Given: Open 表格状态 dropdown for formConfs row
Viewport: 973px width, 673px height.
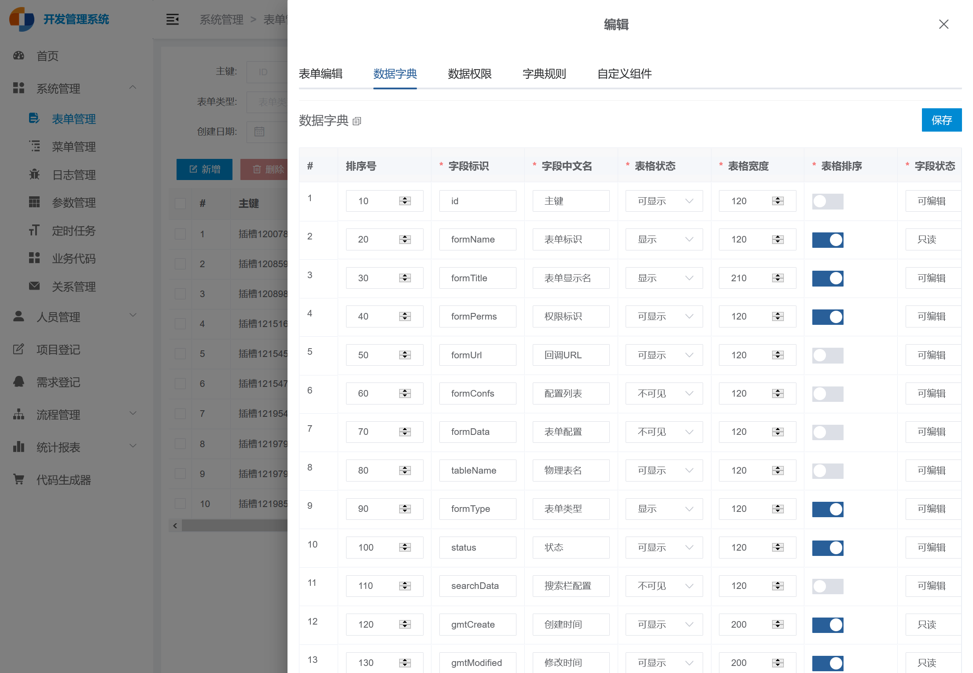Looking at the screenshot, I should pos(664,394).
